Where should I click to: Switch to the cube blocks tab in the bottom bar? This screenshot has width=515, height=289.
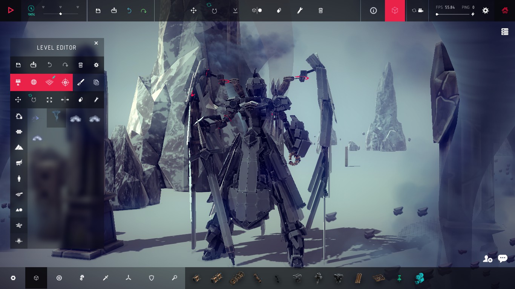[x=36, y=278]
